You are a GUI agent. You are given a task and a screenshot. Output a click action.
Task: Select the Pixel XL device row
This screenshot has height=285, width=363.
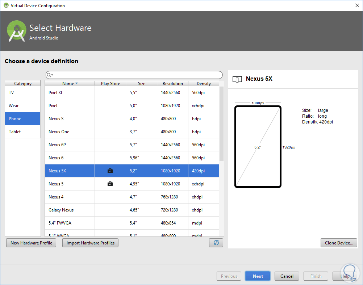132,93
